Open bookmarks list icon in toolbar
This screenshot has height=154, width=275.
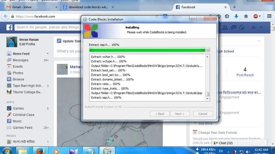pyautogui.click(x=227, y=16)
